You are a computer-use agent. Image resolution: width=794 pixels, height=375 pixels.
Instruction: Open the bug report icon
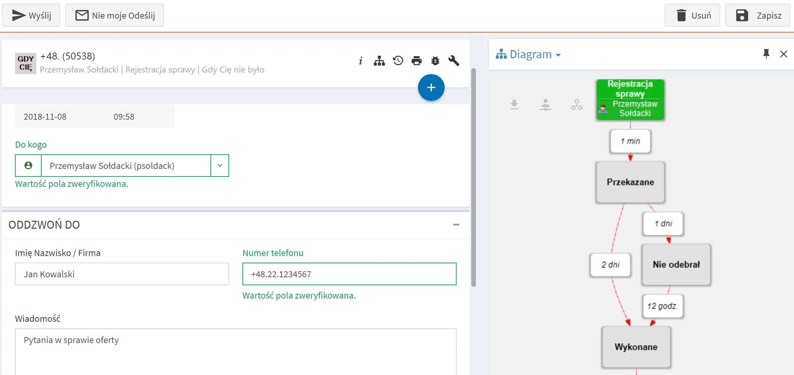coord(435,61)
